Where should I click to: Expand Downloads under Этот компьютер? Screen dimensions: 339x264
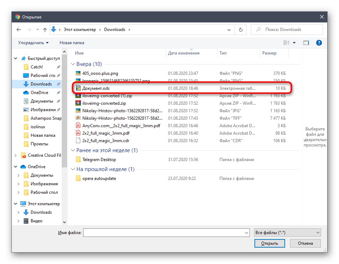click(18, 212)
